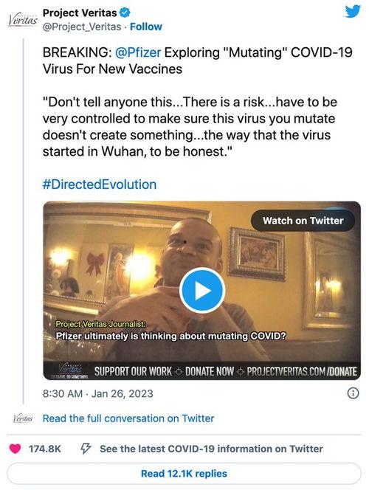Viewport: 369px width, 490px height.
Task: Open the Project Veritas profile avatar
Action: (22, 20)
